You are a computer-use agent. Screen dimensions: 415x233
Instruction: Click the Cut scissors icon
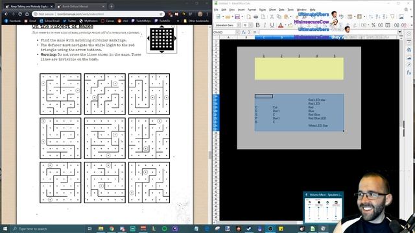click(x=272, y=17)
